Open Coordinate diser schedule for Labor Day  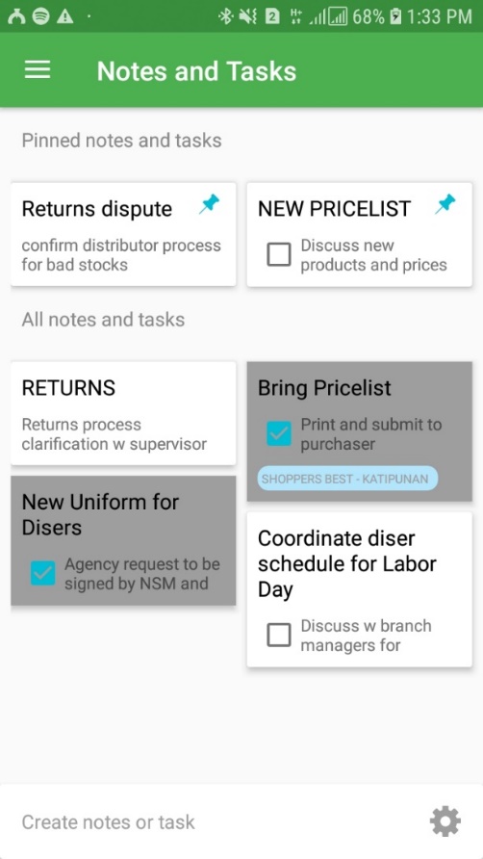pos(359,589)
